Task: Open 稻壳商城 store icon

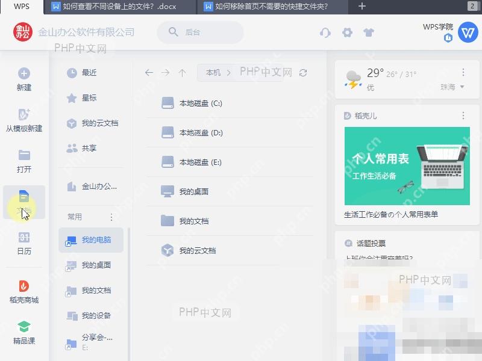Action: pos(24,286)
